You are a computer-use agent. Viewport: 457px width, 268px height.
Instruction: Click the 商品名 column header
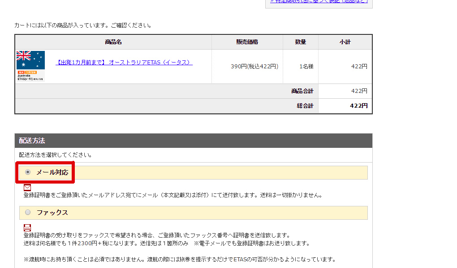(113, 42)
